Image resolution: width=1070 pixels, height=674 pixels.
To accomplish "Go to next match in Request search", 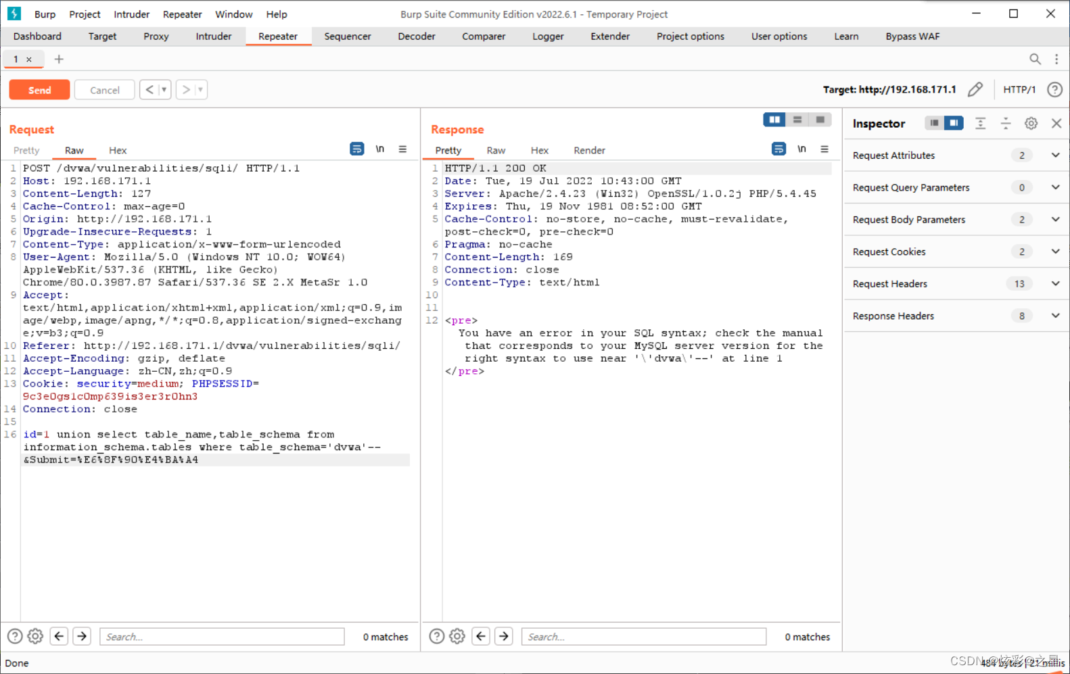I will tap(82, 636).
